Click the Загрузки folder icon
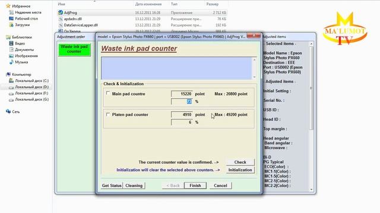Viewport: 380px width, 213px height. coord(11,25)
